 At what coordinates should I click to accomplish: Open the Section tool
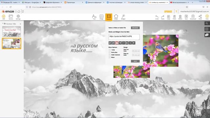point(11,17)
